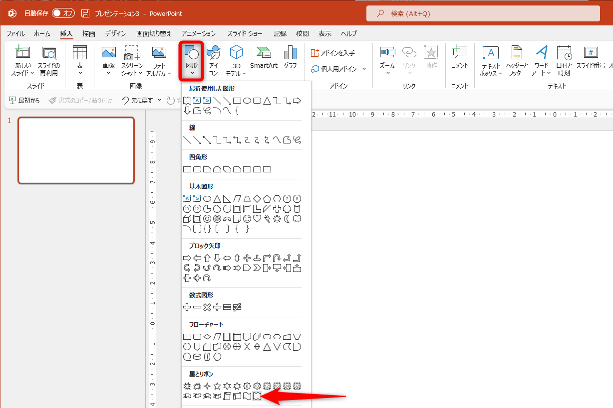Viewport: 613px width, 408px height.
Task: Expand the 新しいスライド dropdown
Action: click(22, 69)
